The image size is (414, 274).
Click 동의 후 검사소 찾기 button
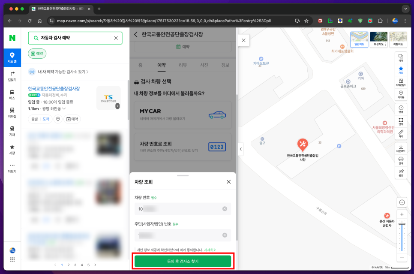[x=183, y=261]
